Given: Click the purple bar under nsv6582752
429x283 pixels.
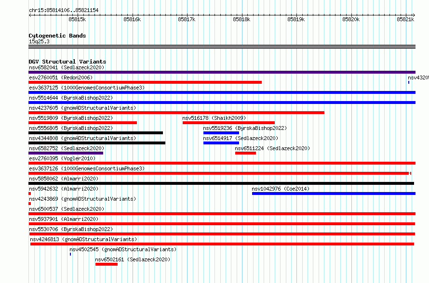Looking at the screenshot, I should [66, 153].
